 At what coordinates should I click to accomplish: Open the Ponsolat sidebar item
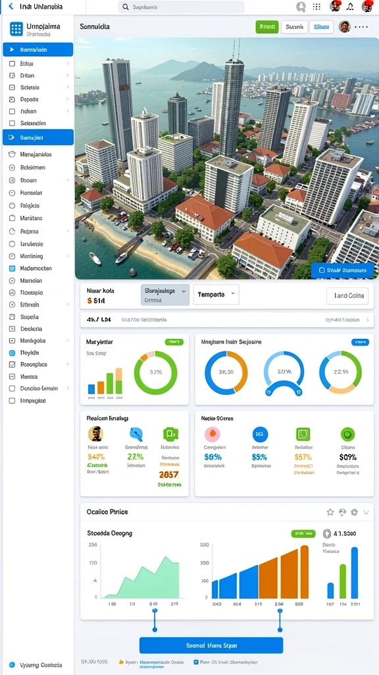pos(31,193)
